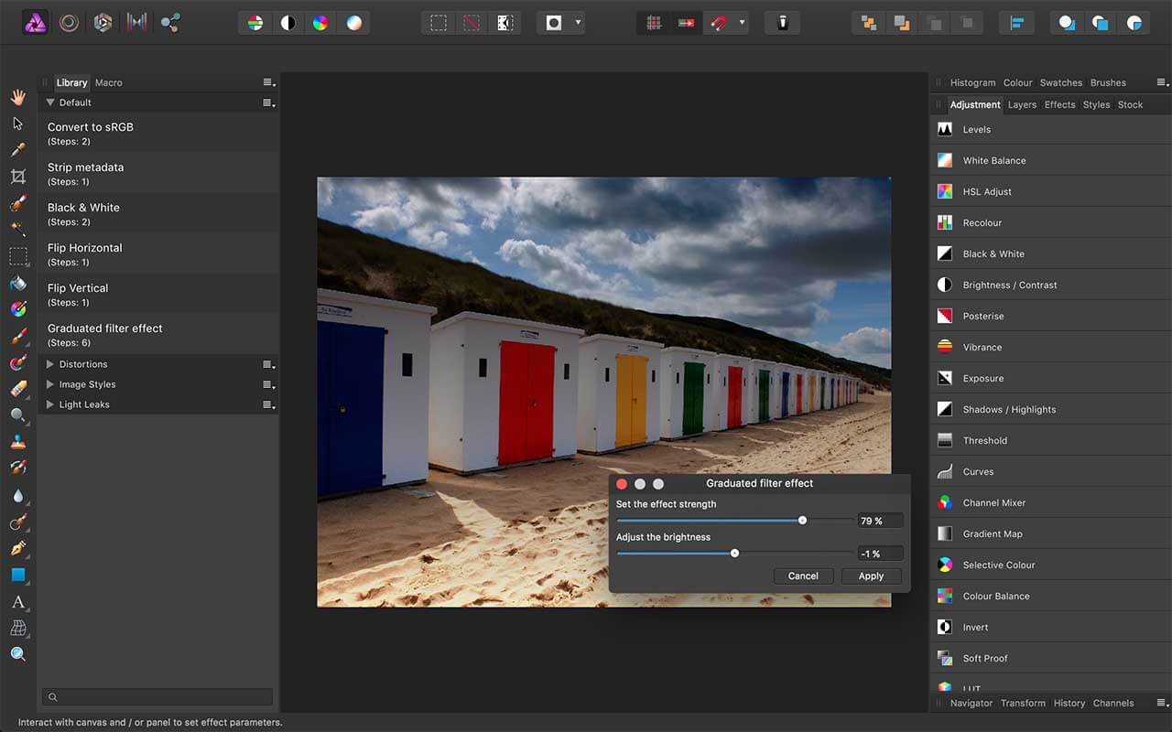Viewport: 1172px width, 732px height.
Task: Apply Auto Levels from toolbar
Action: (x=255, y=23)
